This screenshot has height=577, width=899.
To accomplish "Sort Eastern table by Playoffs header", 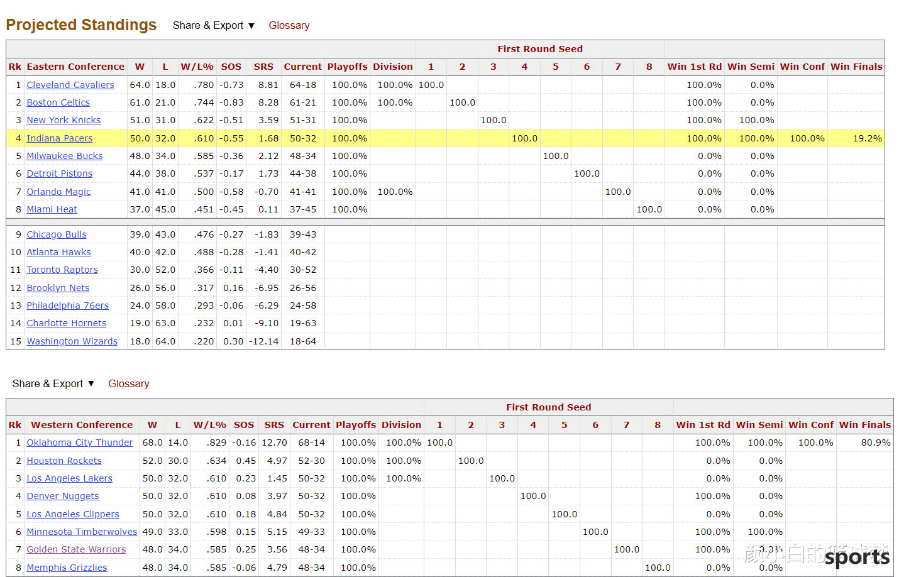I will (x=347, y=67).
